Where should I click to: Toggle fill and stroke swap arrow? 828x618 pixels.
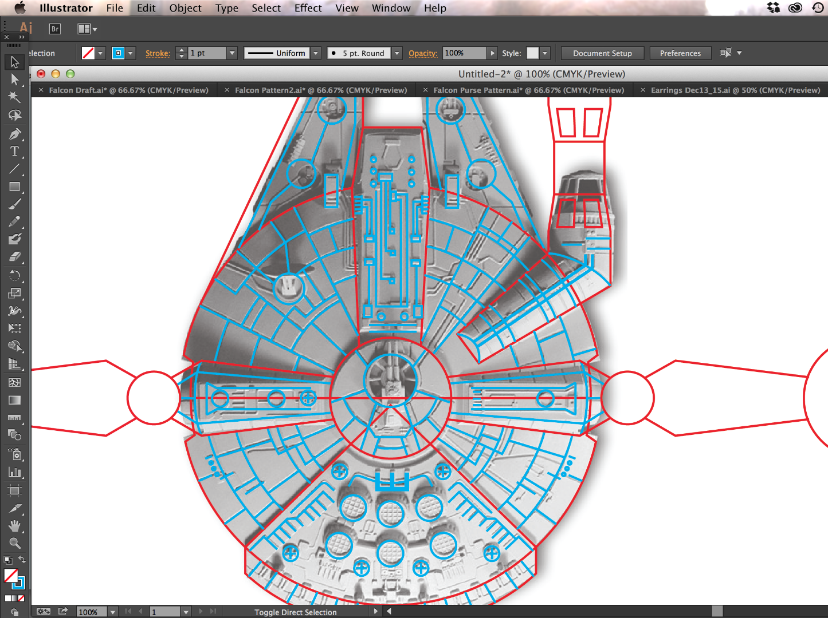pyautogui.click(x=23, y=560)
